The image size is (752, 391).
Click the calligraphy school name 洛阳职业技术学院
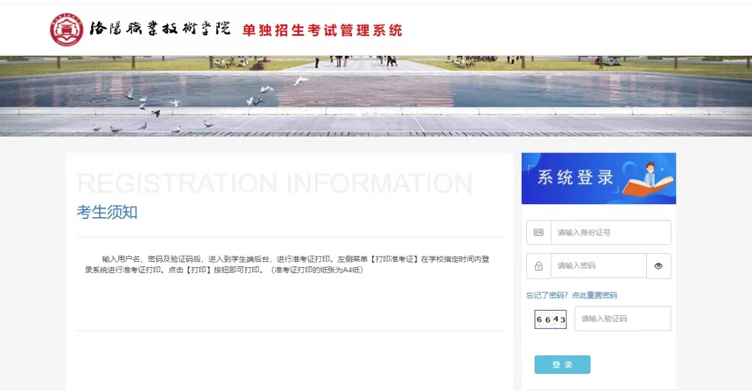click(160, 29)
